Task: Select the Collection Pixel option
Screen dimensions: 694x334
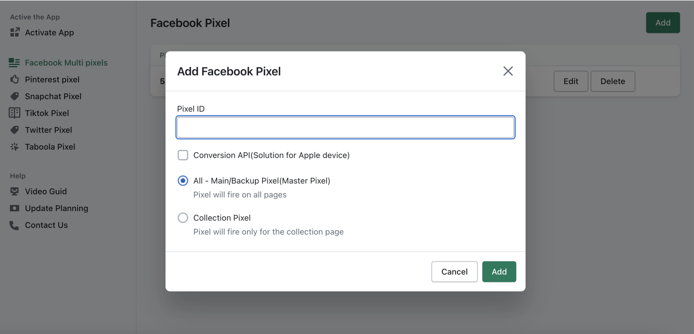Action: (x=183, y=218)
